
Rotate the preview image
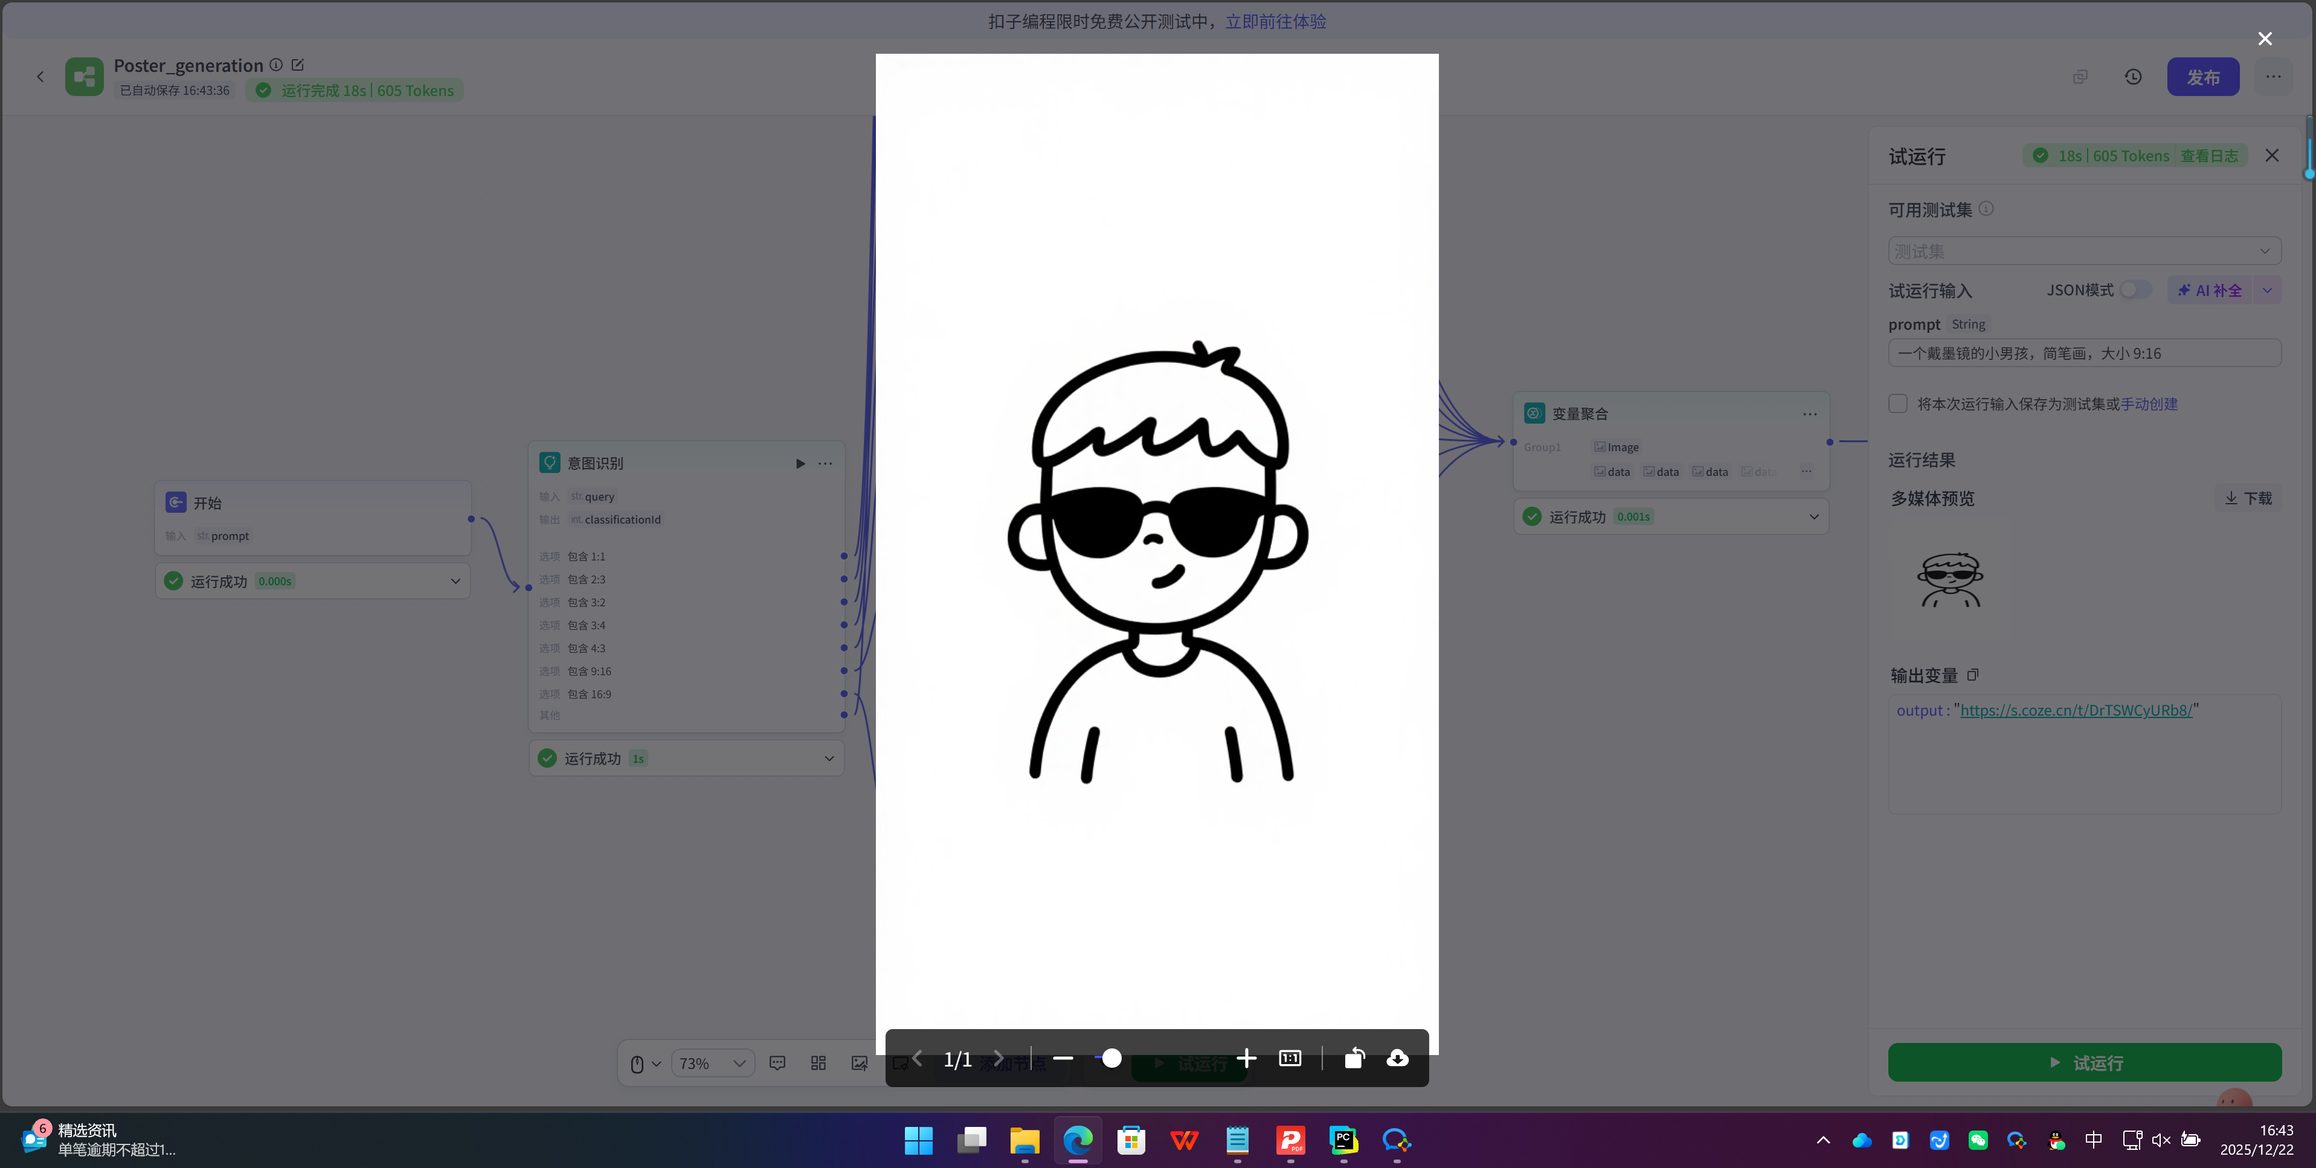[1354, 1058]
